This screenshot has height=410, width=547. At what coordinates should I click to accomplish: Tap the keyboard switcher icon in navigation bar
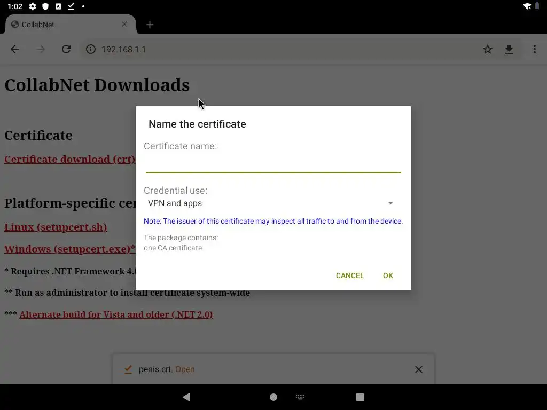click(x=300, y=397)
